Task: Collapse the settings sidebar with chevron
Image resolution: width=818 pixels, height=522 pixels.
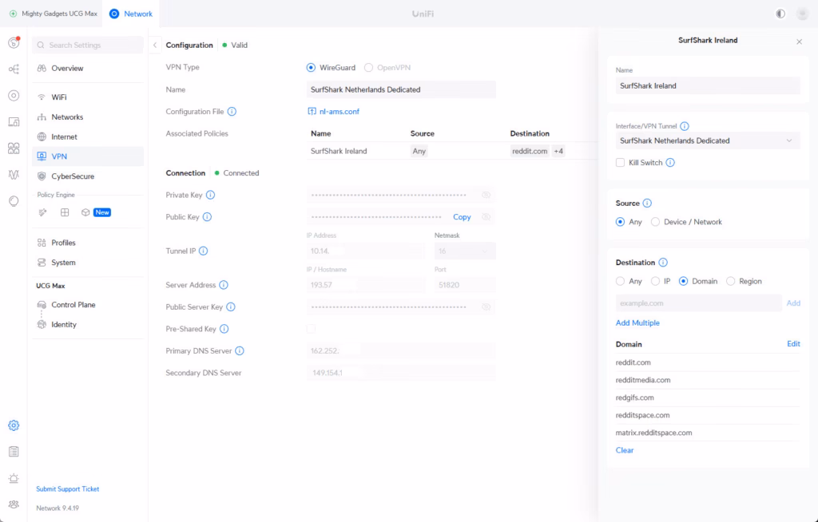Action: tap(155, 45)
